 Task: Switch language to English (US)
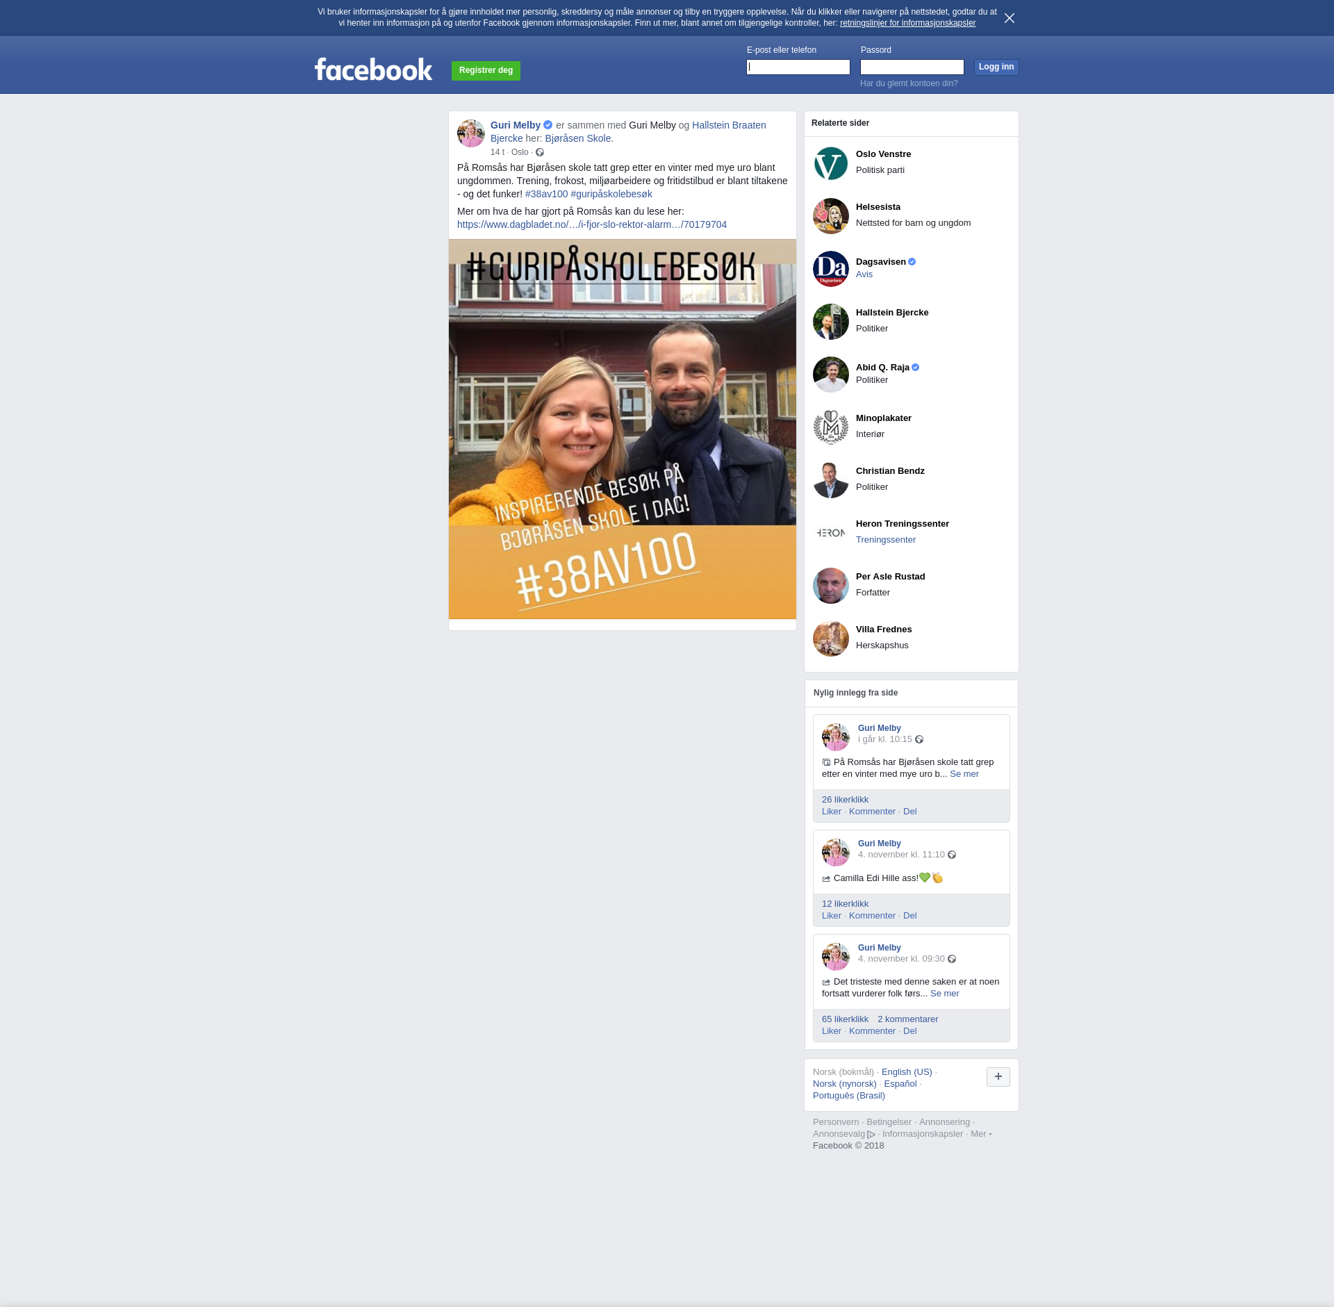click(907, 1072)
